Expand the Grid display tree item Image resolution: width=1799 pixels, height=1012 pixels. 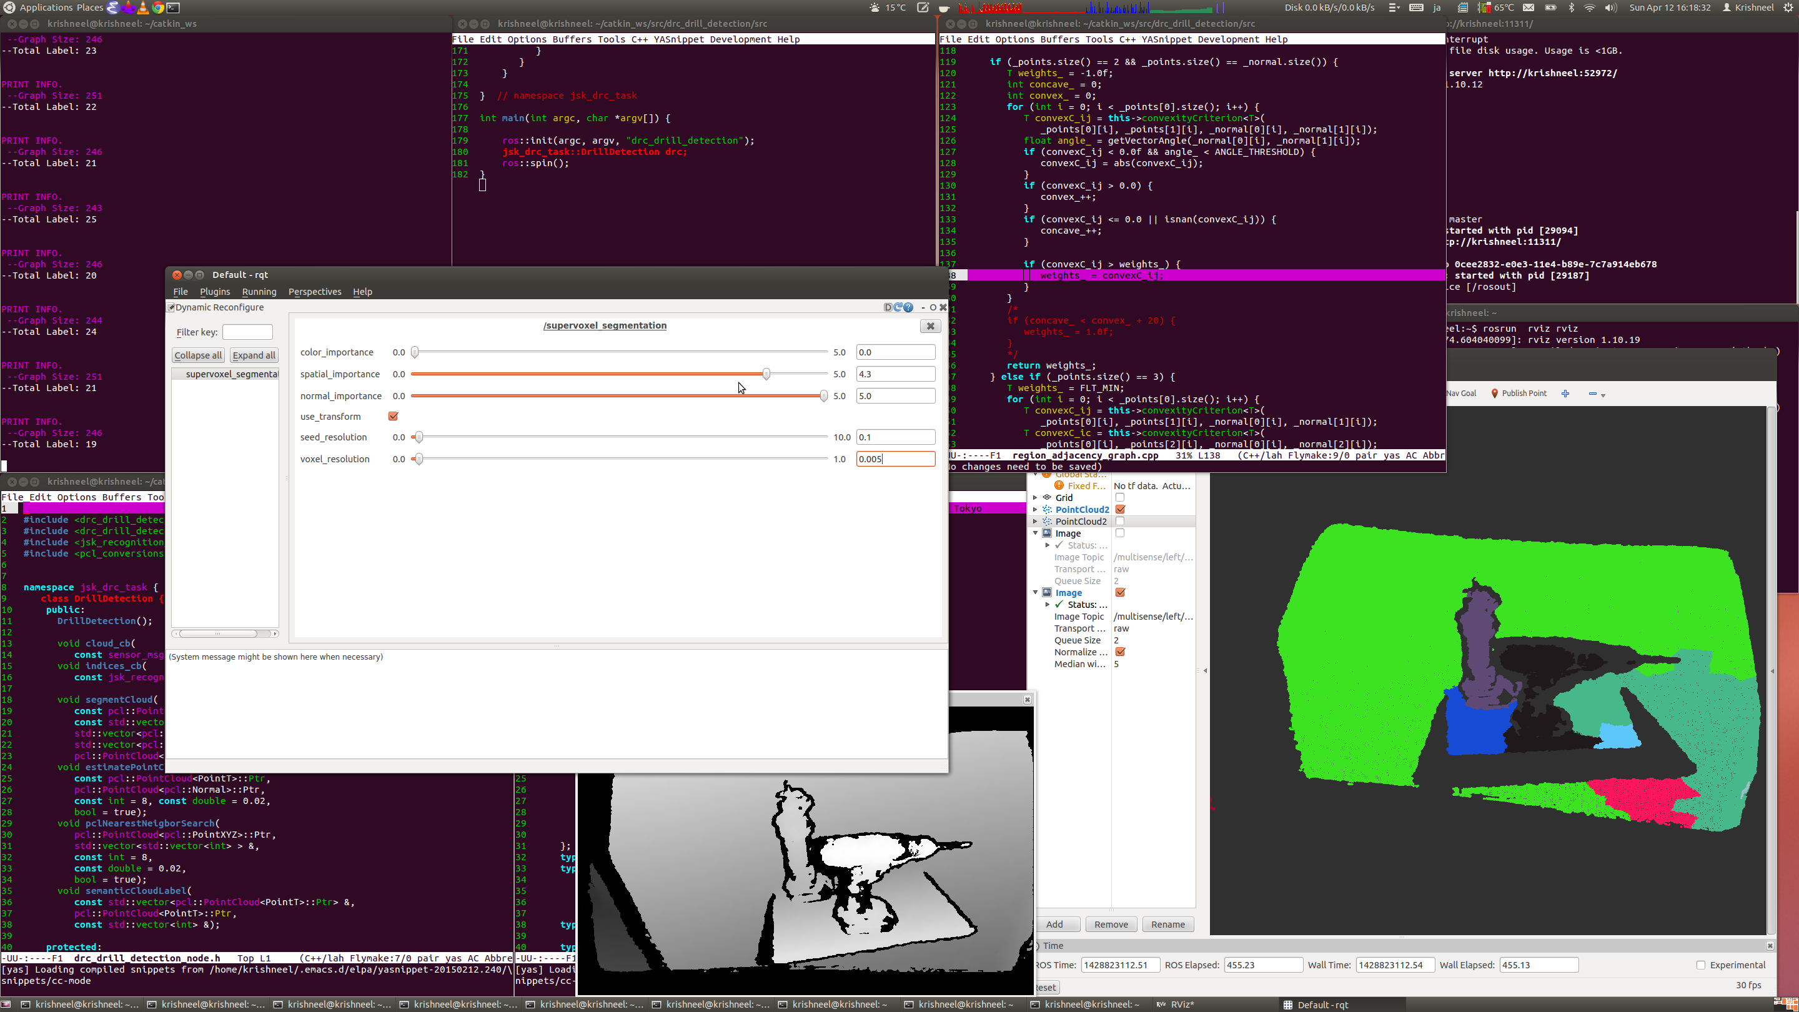[x=1035, y=497]
